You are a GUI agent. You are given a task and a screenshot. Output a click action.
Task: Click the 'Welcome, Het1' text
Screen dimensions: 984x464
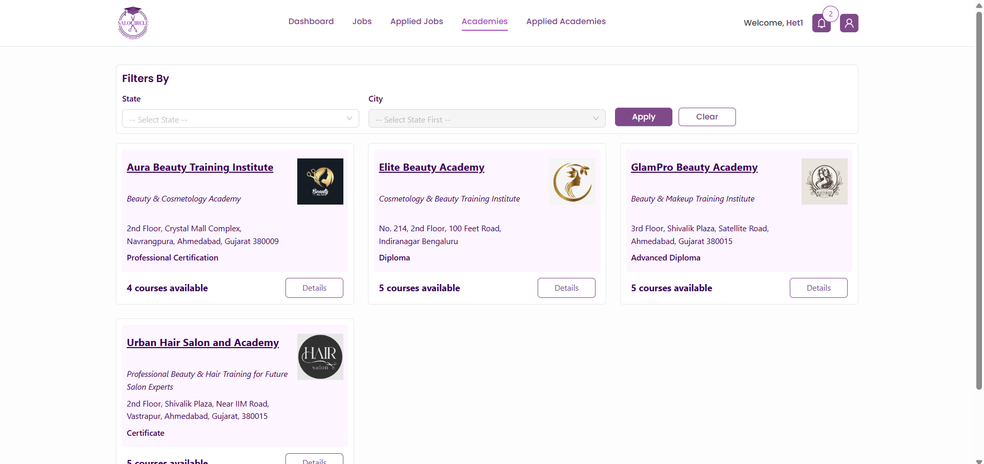(773, 23)
